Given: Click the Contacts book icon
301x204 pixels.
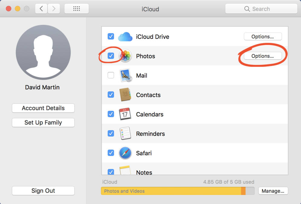Looking at the screenshot, I should (125, 95).
